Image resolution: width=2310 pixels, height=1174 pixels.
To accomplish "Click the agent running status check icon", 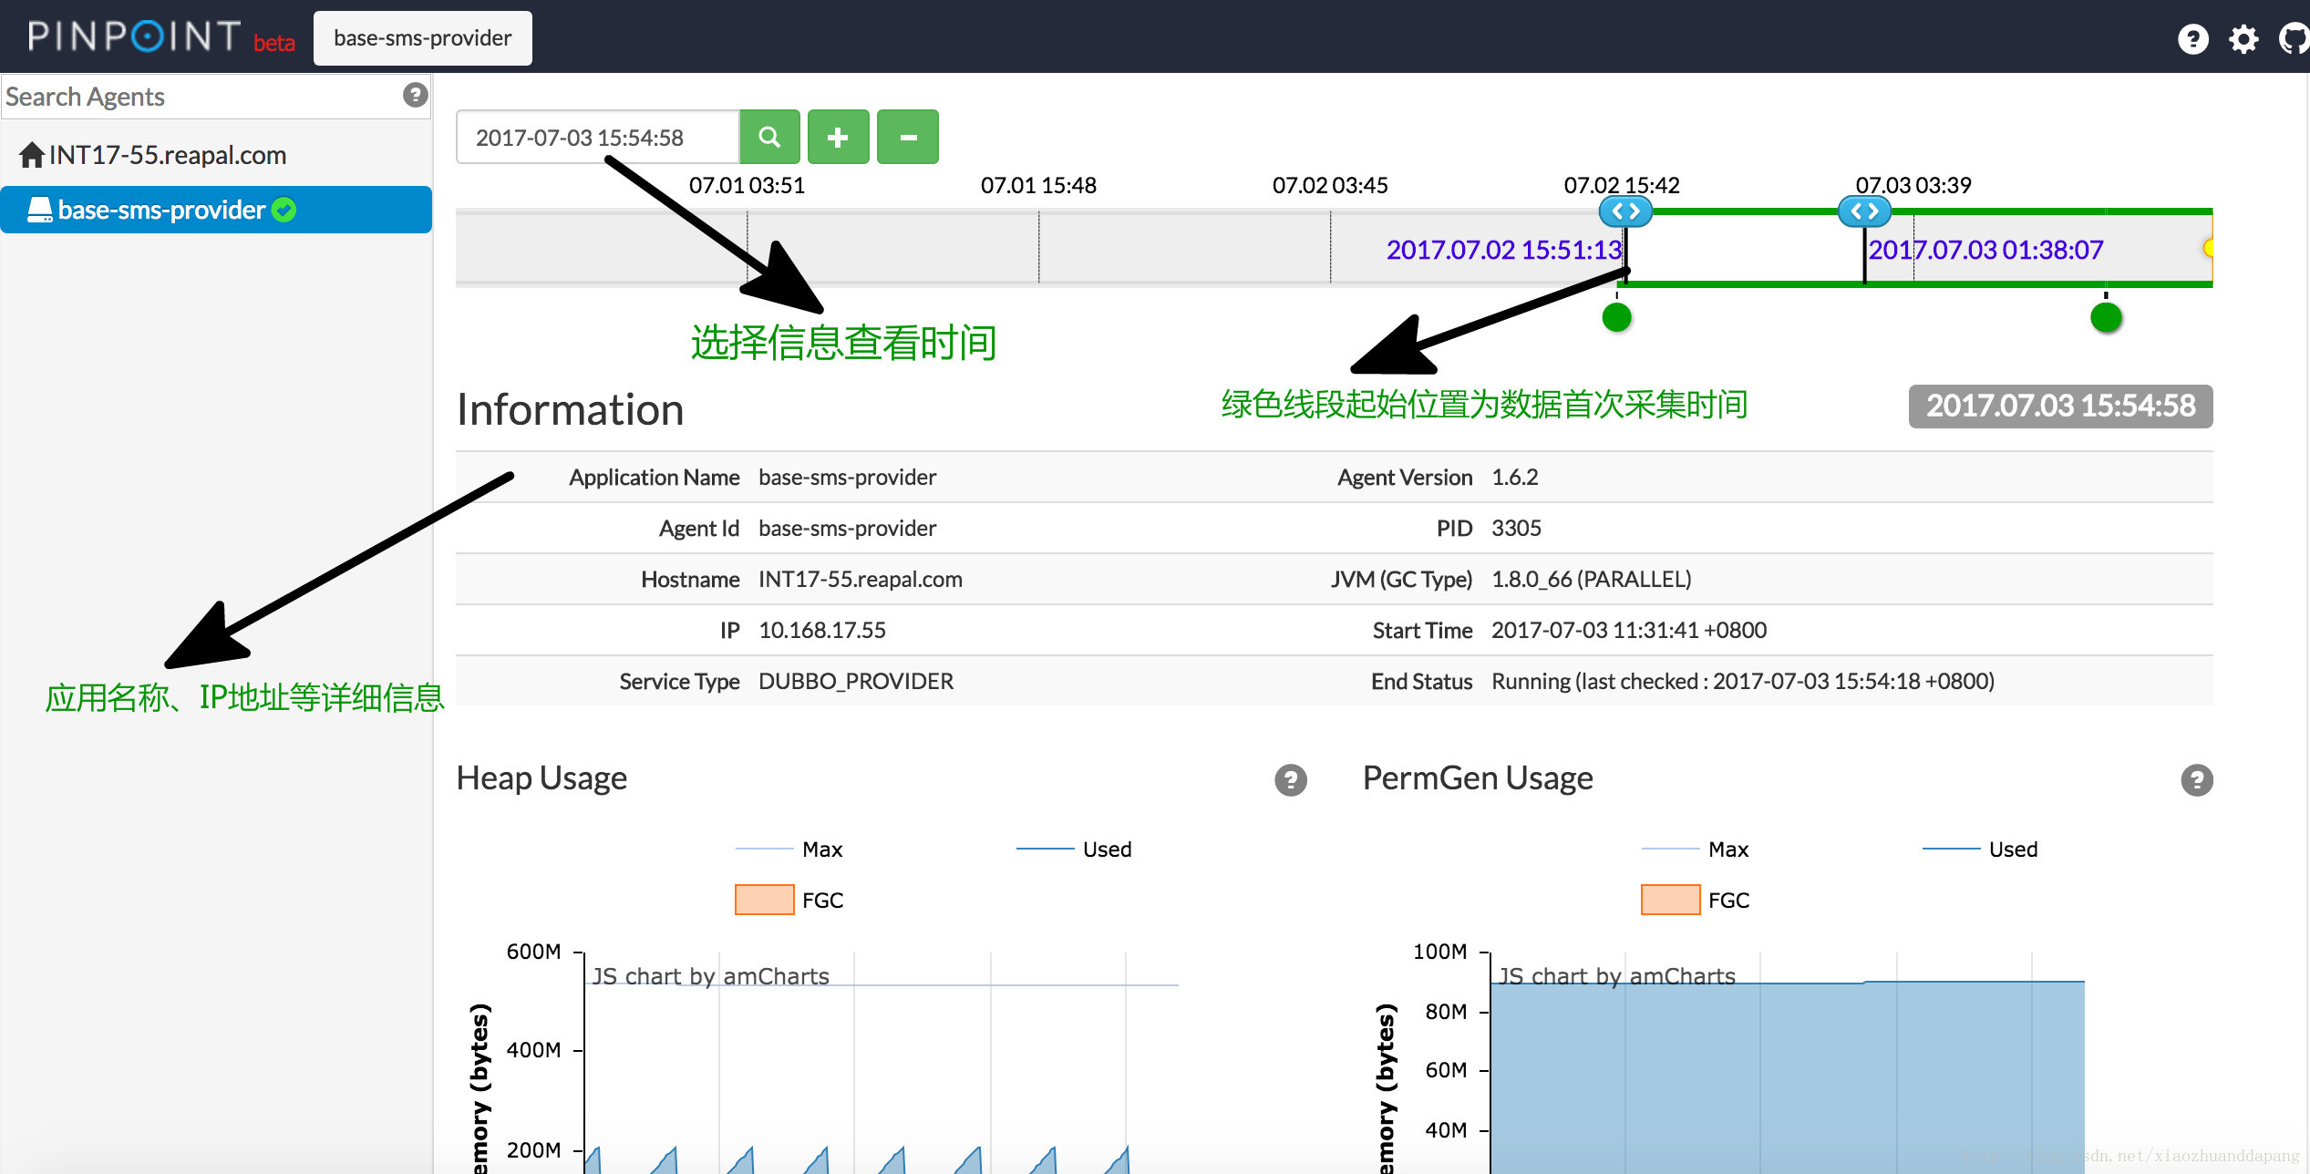I will click(x=284, y=210).
